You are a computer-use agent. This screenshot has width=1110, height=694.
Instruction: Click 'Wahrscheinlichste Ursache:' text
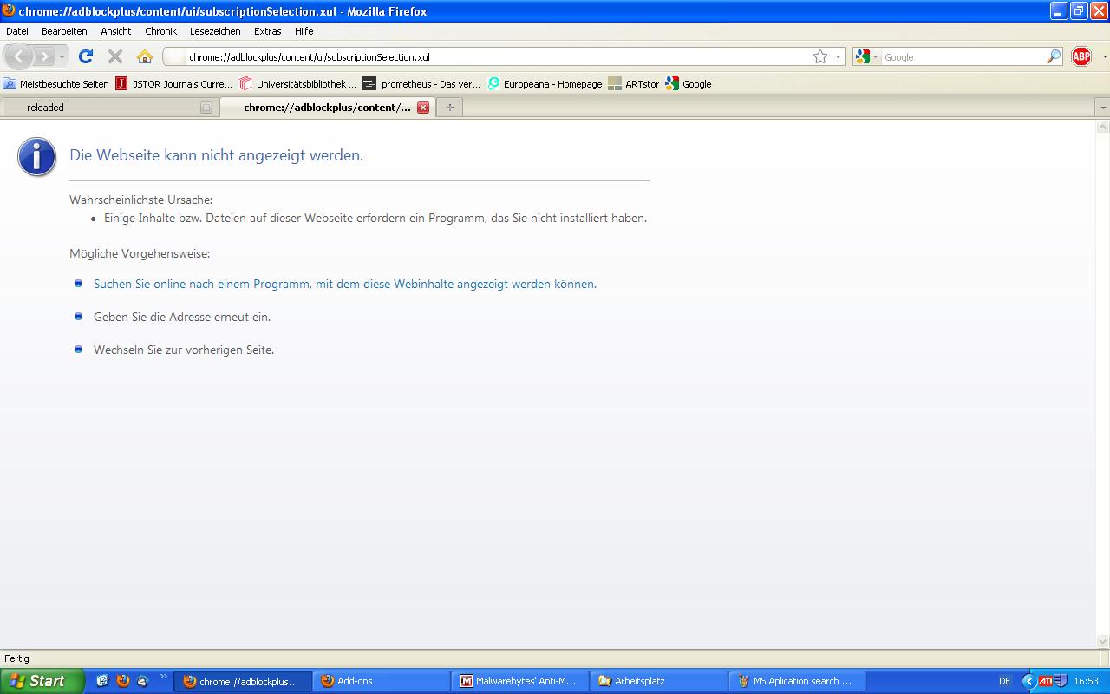pos(140,200)
